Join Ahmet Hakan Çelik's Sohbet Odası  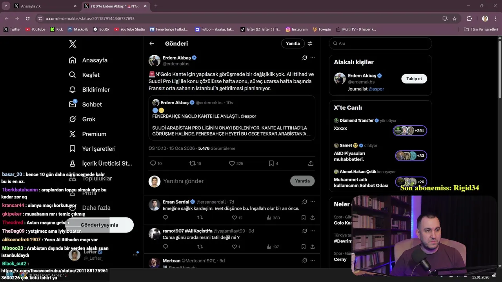point(411,182)
